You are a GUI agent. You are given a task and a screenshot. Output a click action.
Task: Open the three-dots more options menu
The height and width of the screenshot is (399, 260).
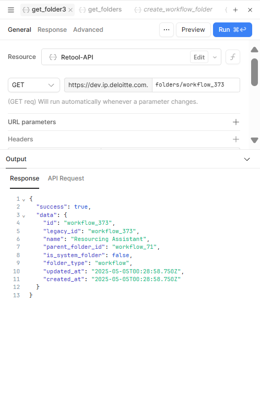[167, 30]
